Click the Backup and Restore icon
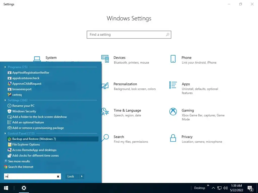Image resolution: width=258 pixels, height=193 pixels. [x=10, y=139]
